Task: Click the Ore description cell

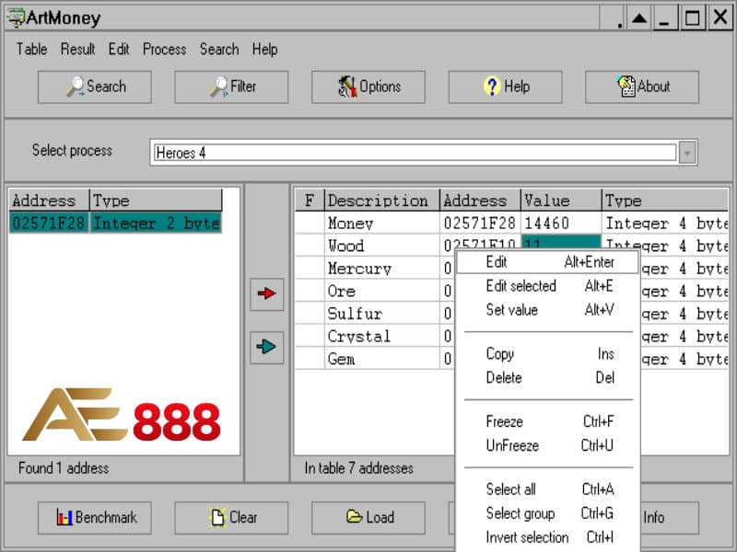Action: tap(381, 291)
